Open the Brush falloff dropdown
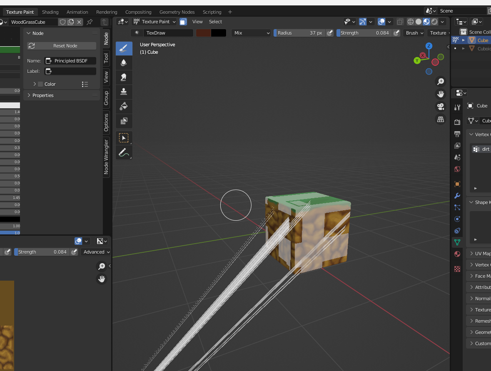The height and width of the screenshot is (371, 491). point(414,33)
